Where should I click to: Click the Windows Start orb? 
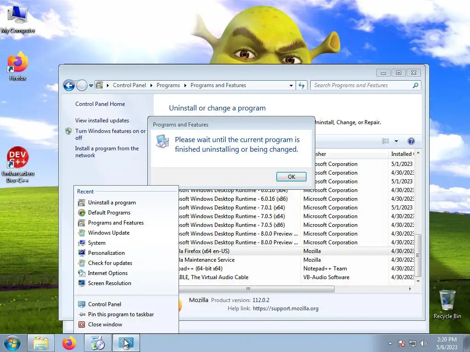[12, 343]
